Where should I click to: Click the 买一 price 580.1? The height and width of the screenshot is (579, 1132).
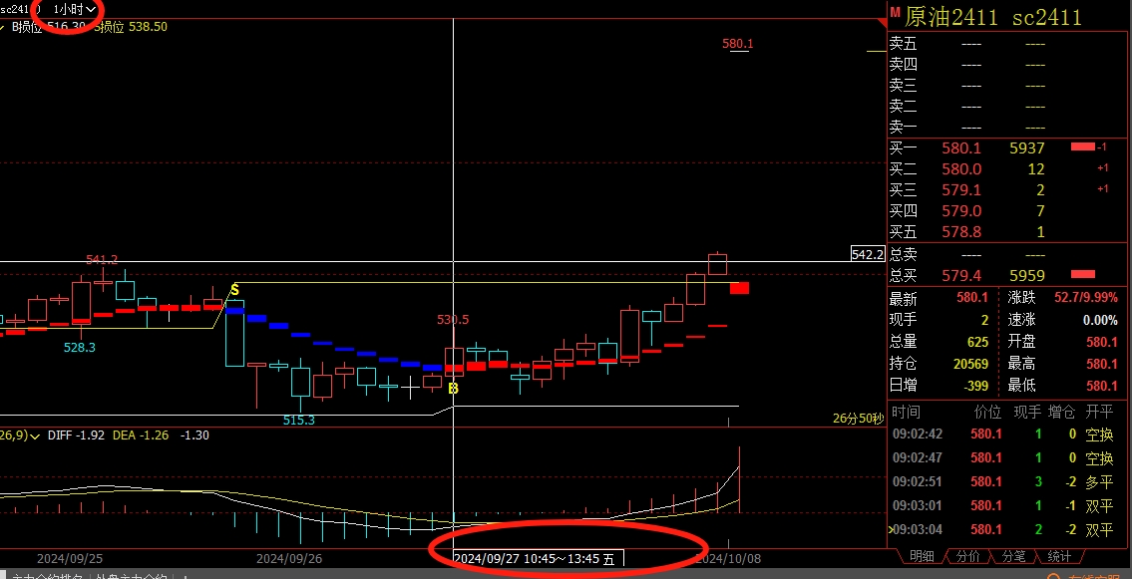[961, 148]
